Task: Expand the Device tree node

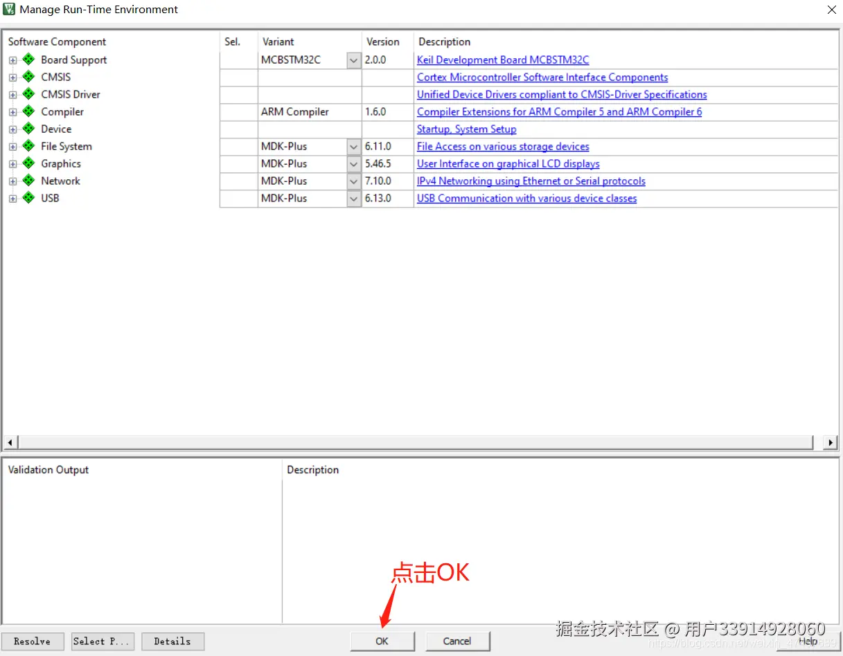Action: [x=12, y=129]
